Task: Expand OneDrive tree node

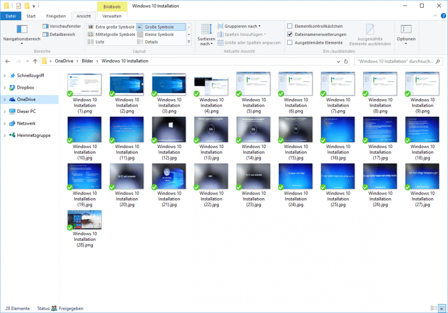Action: [4, 100]
